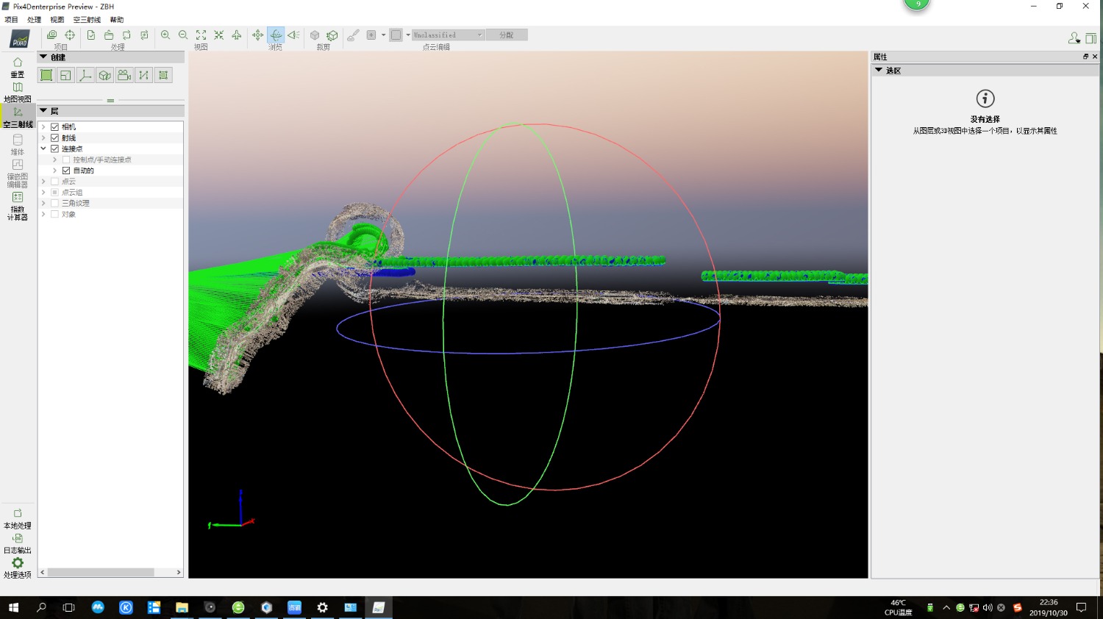Zoom in with the magnifier plus icon
Screen dimensions: 1103x619
pos(165,35)
